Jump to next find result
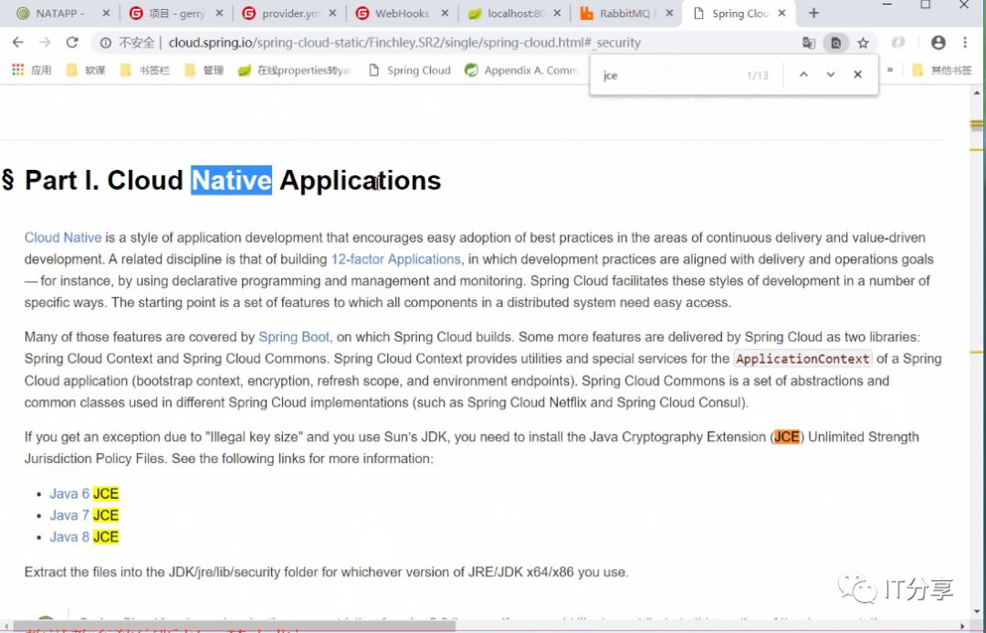986x633 pixels. click(x=831, y=74)
